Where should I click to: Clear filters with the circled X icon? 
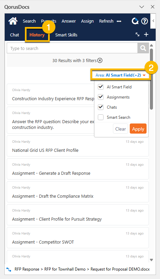click(x=100, y=60)
